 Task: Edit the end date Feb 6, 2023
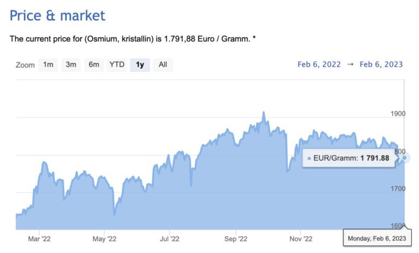point(381,64)
